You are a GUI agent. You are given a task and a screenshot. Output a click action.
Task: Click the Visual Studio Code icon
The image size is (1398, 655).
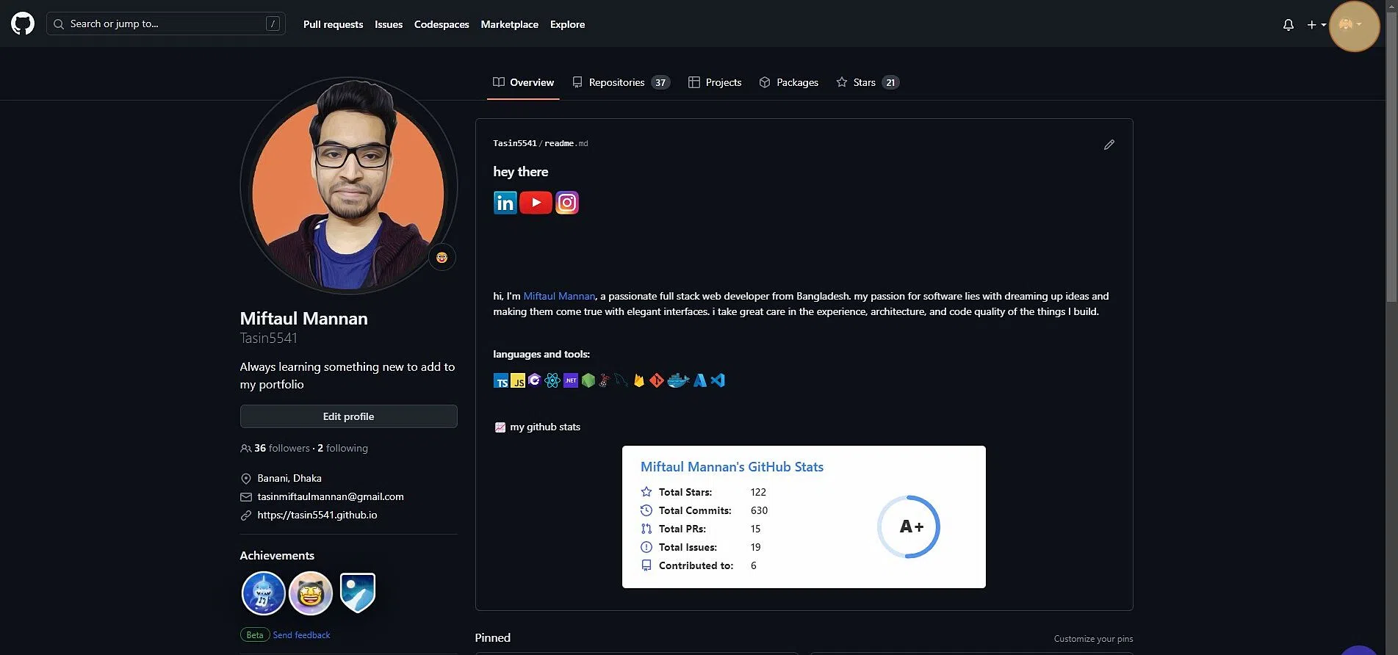click(718, 380)
